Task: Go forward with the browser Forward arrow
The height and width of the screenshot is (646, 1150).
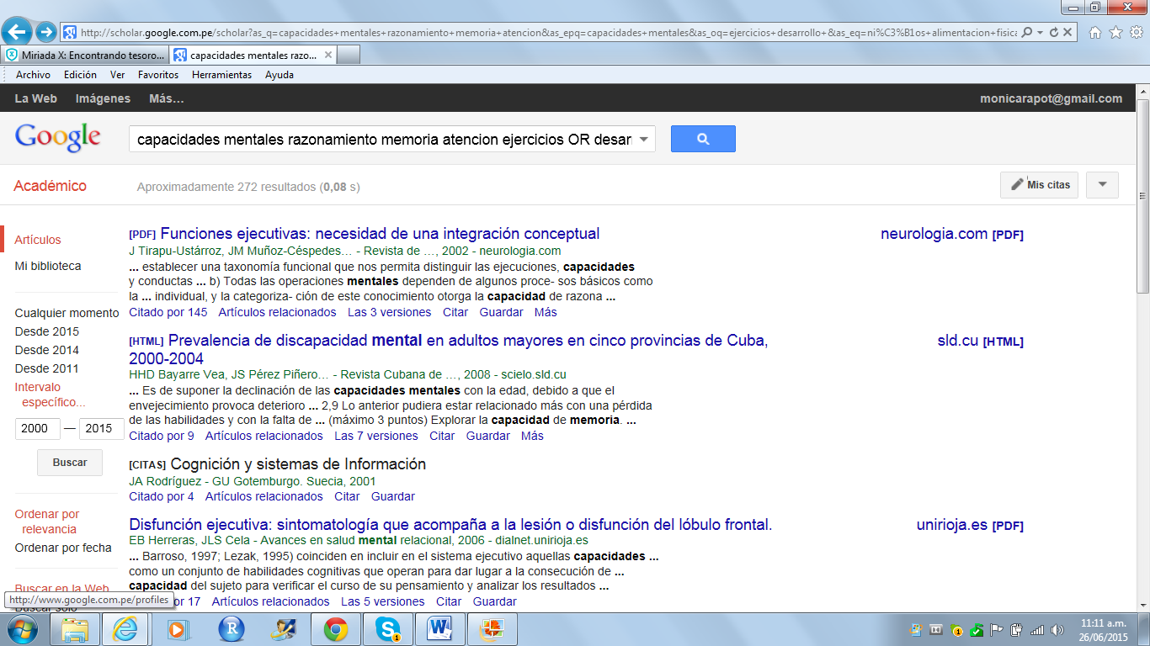Action: [x=46, y=32]
